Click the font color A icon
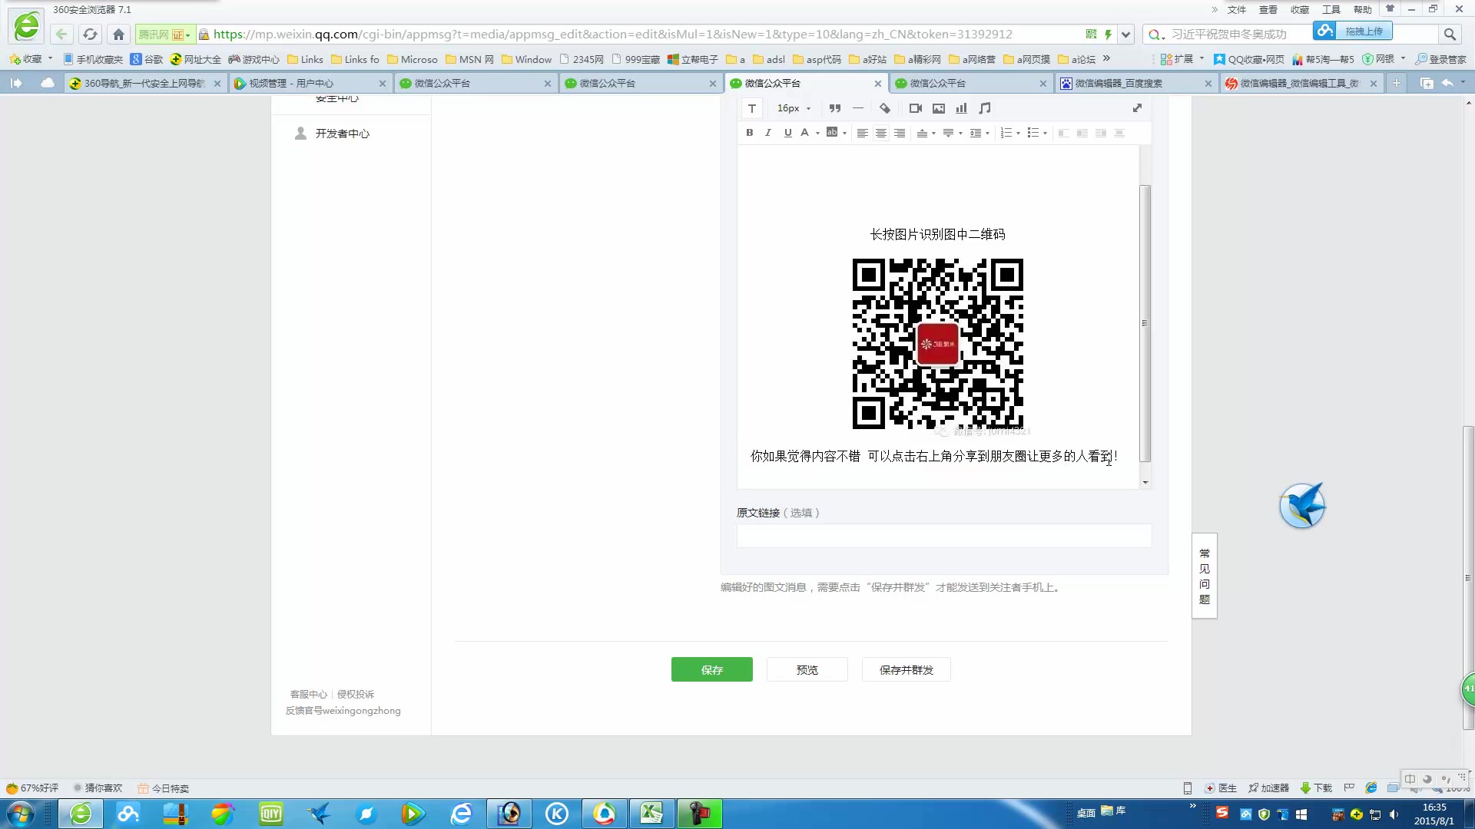 click(x=804, y=133)
